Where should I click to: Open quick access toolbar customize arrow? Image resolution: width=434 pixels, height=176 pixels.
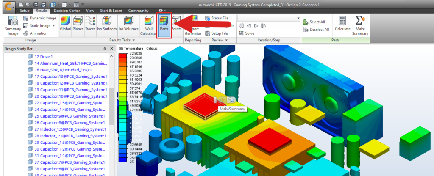(x=83, y=5)
